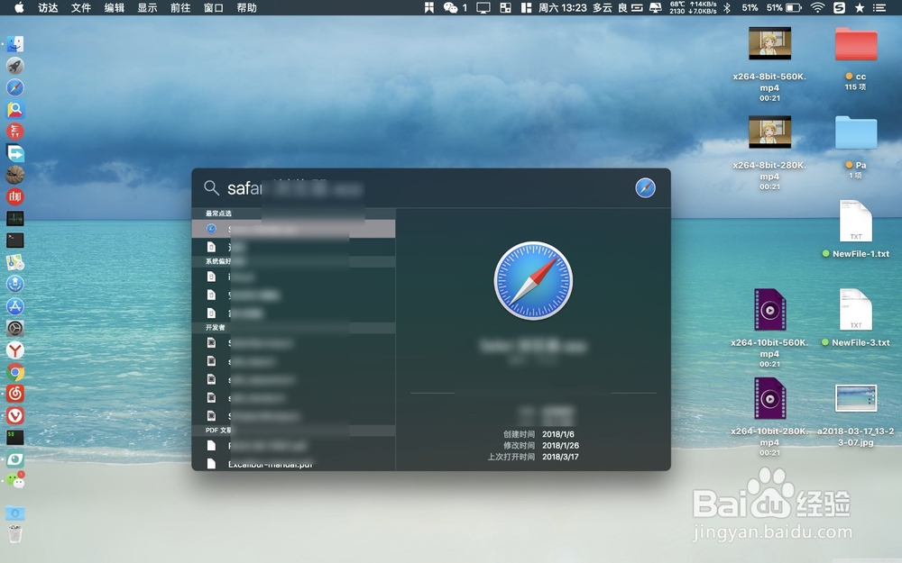Viewport: 902px width, 563px height.
Task: Open Finder in the Dock
Action: click(x=15, y=44)
